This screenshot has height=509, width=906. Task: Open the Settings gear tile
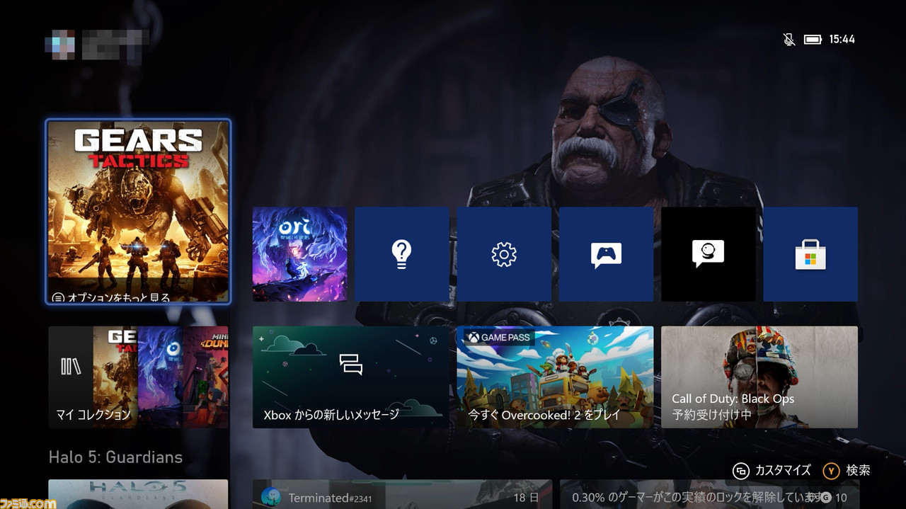tap(504, 254)
